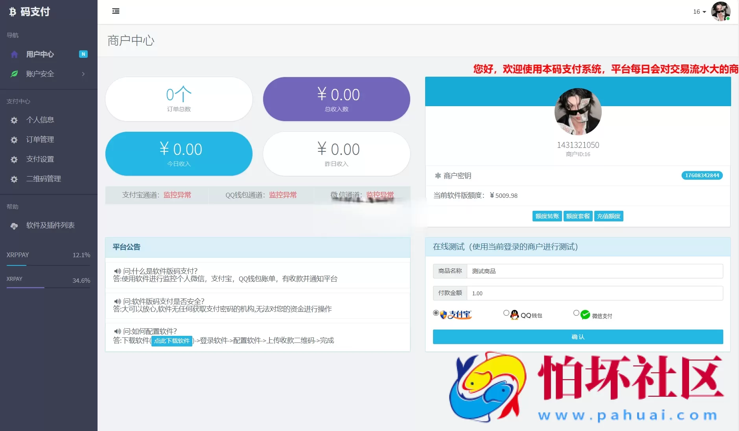The width and height of the screenshot is (739, 431).
Task: Click the 充值额度 recharge button
Action: (x=608, y=216)
